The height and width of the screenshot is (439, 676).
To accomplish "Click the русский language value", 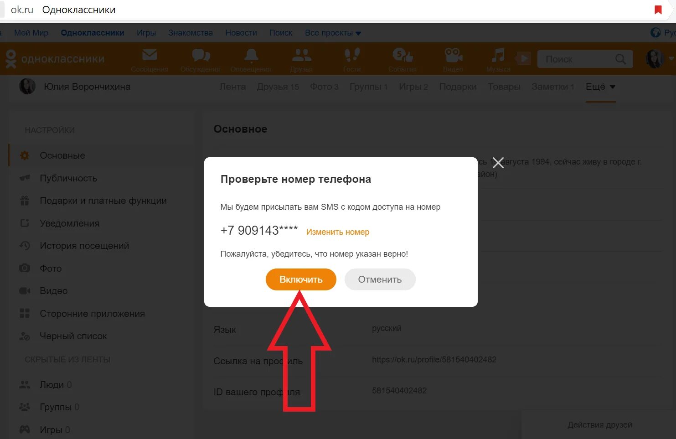I will tap(387, 328).
